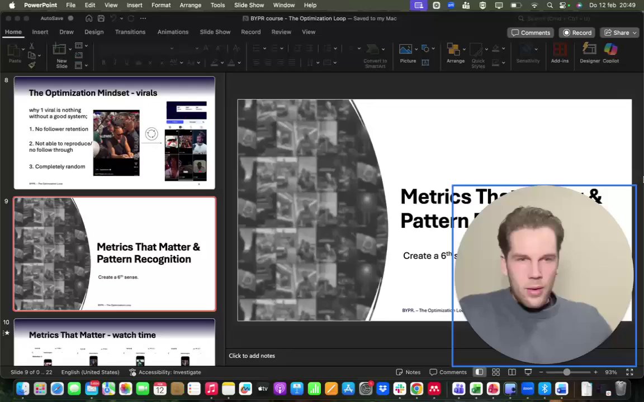Open the Design ribbon tab
Viewport: 644px width, 402px height.
(94, 32)
